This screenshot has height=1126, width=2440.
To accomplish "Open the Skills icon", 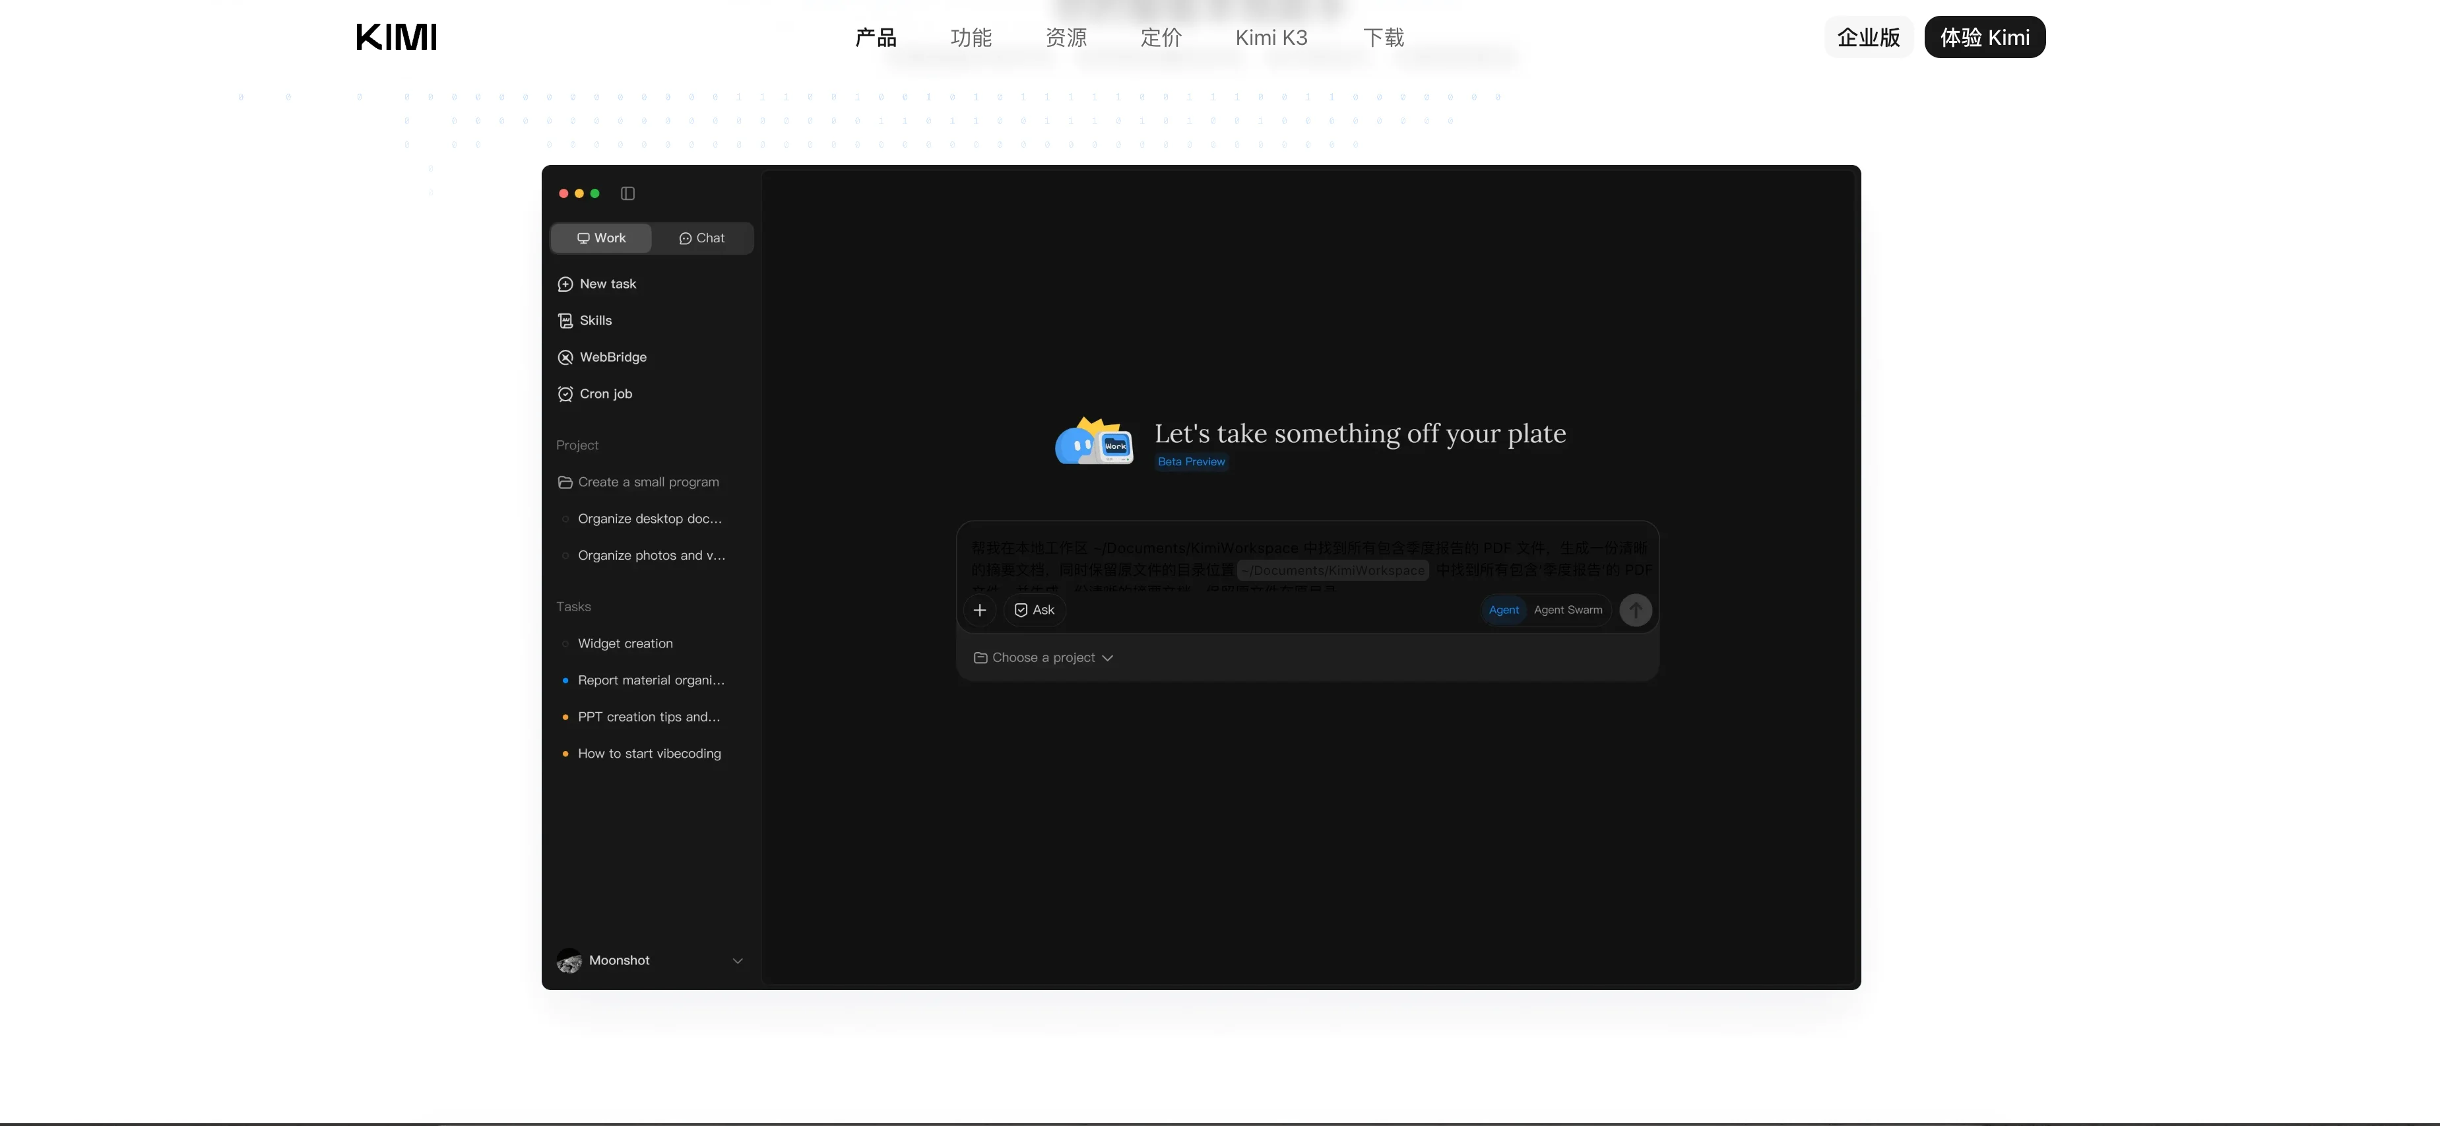I will coord(565,320).
